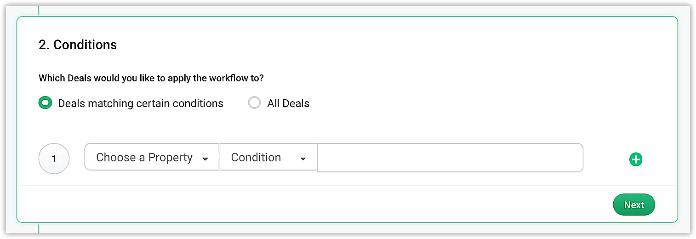
Task: Click the "Next" label text
Action: pyautogui.click(x=633, y=205)
